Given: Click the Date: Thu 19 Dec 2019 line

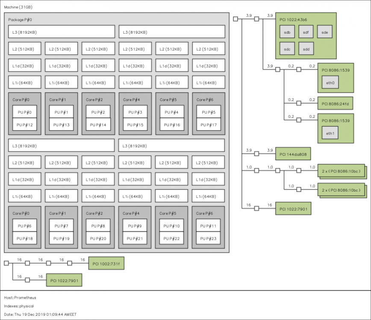Looking at the screenshot, I should [40, 314].
